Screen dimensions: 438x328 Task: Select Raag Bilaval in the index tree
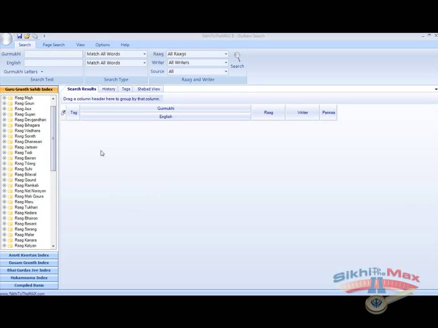(26, 174)
